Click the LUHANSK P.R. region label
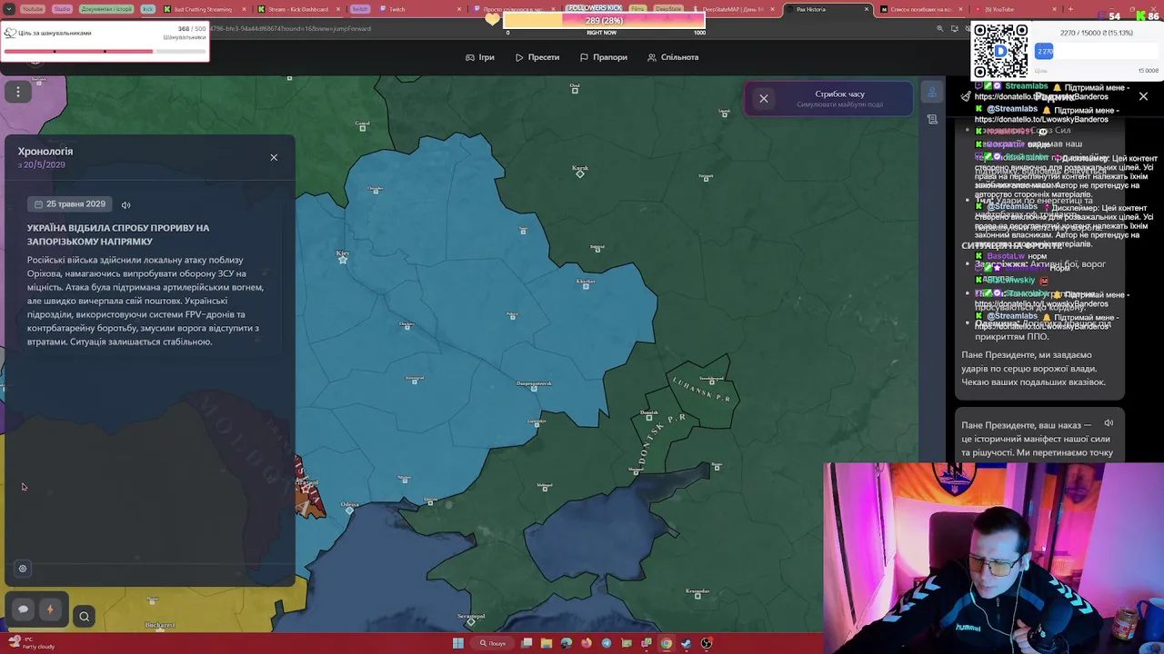 700,391
